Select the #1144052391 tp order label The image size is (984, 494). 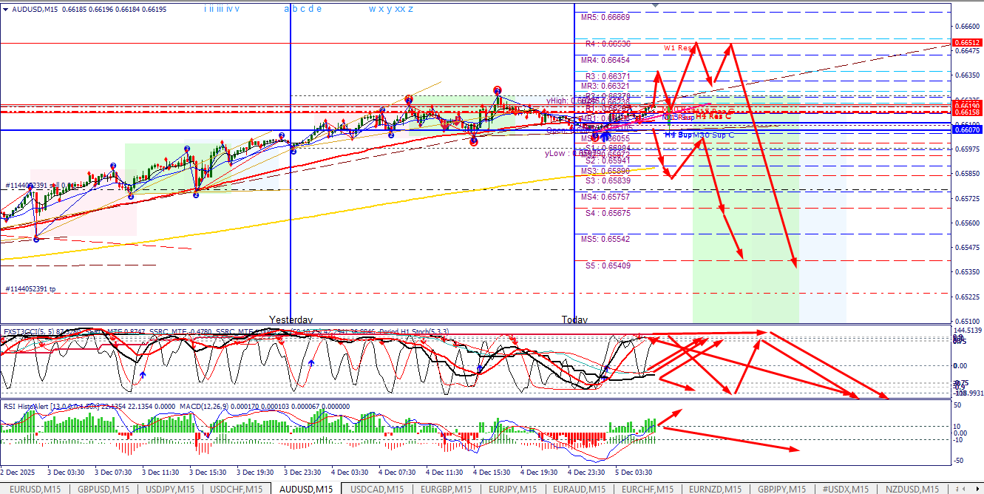[30, 289]
